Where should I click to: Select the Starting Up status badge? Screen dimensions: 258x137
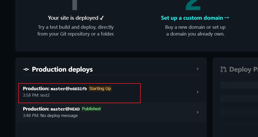pos(100,89)
